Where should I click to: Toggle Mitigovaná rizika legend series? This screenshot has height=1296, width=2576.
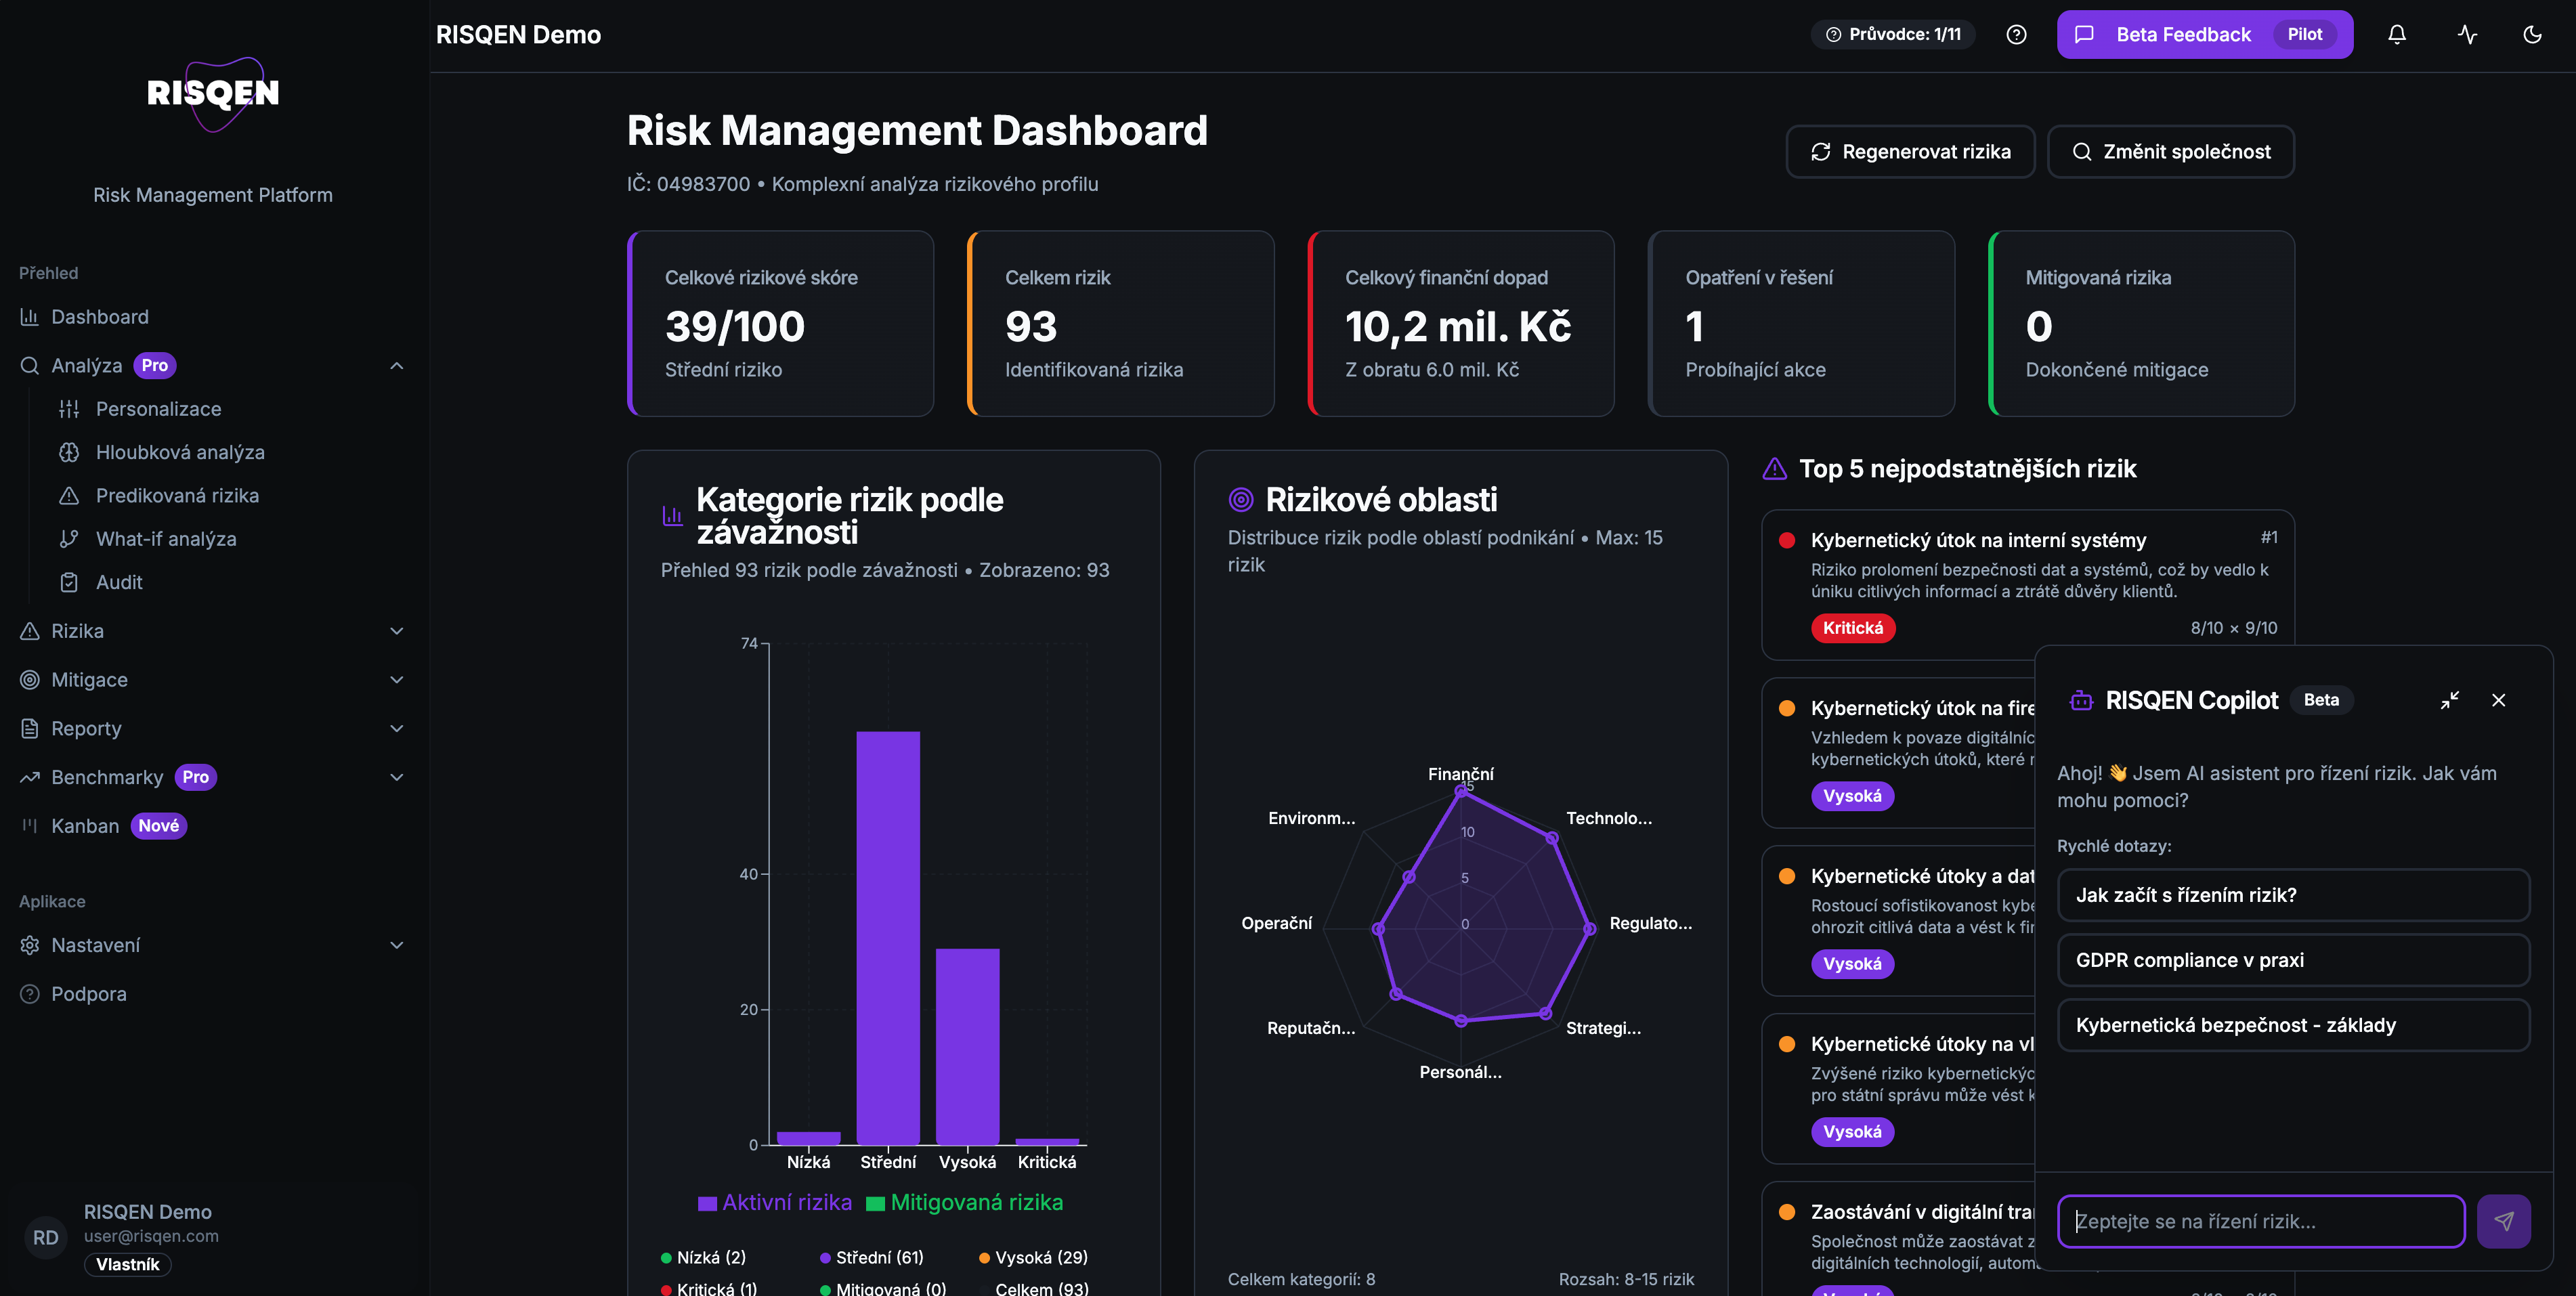pos(964,1203)
